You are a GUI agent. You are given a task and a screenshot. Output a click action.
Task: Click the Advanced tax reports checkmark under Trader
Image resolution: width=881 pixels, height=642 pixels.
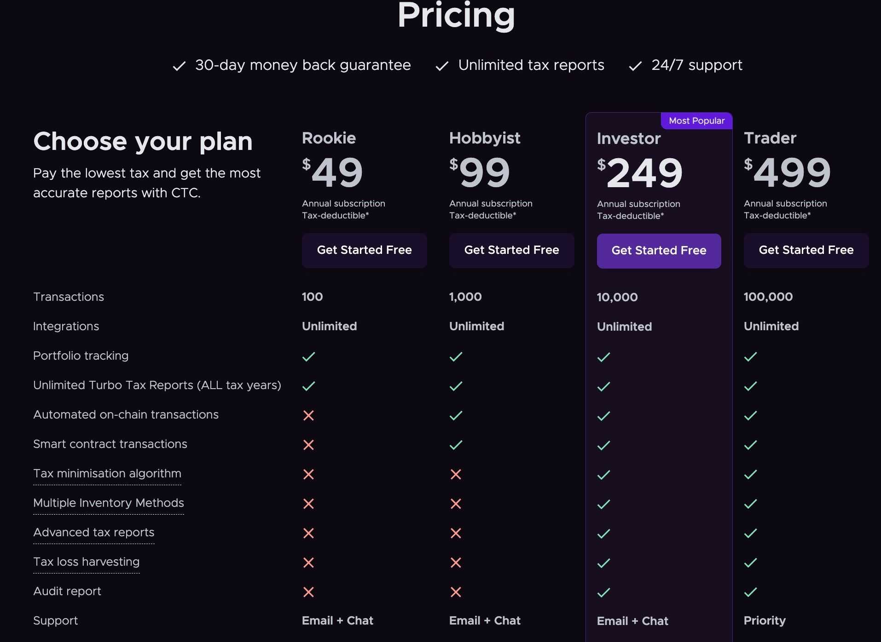[750, 533]
